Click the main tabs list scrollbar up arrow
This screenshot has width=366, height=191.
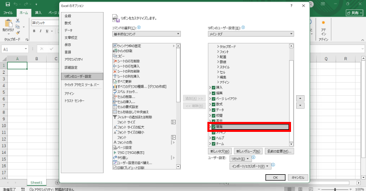click(x=292, y=46)
